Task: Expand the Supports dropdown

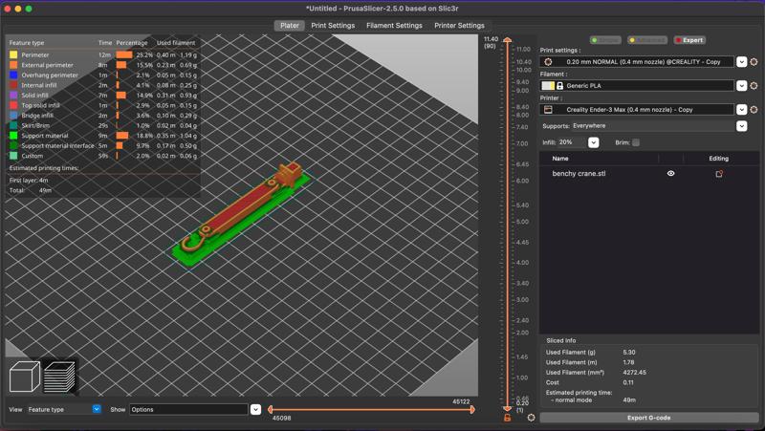Action: (x=741, y=126)
